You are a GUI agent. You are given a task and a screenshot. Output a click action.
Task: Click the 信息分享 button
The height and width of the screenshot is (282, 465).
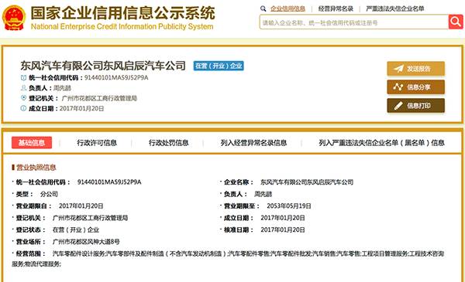[x=415, y=87]
